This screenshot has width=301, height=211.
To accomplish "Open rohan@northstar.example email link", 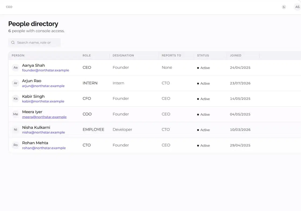I will pyautogui.click(x=44, y=148).
